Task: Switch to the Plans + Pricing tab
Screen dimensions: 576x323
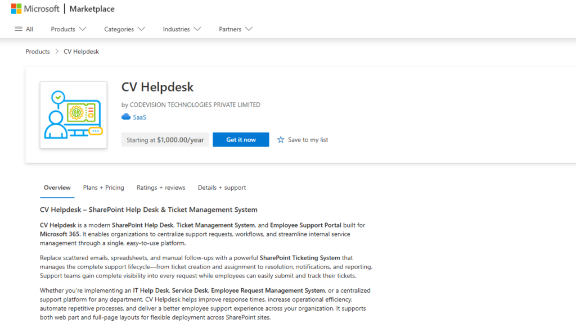Action: [x=103, y=188]
